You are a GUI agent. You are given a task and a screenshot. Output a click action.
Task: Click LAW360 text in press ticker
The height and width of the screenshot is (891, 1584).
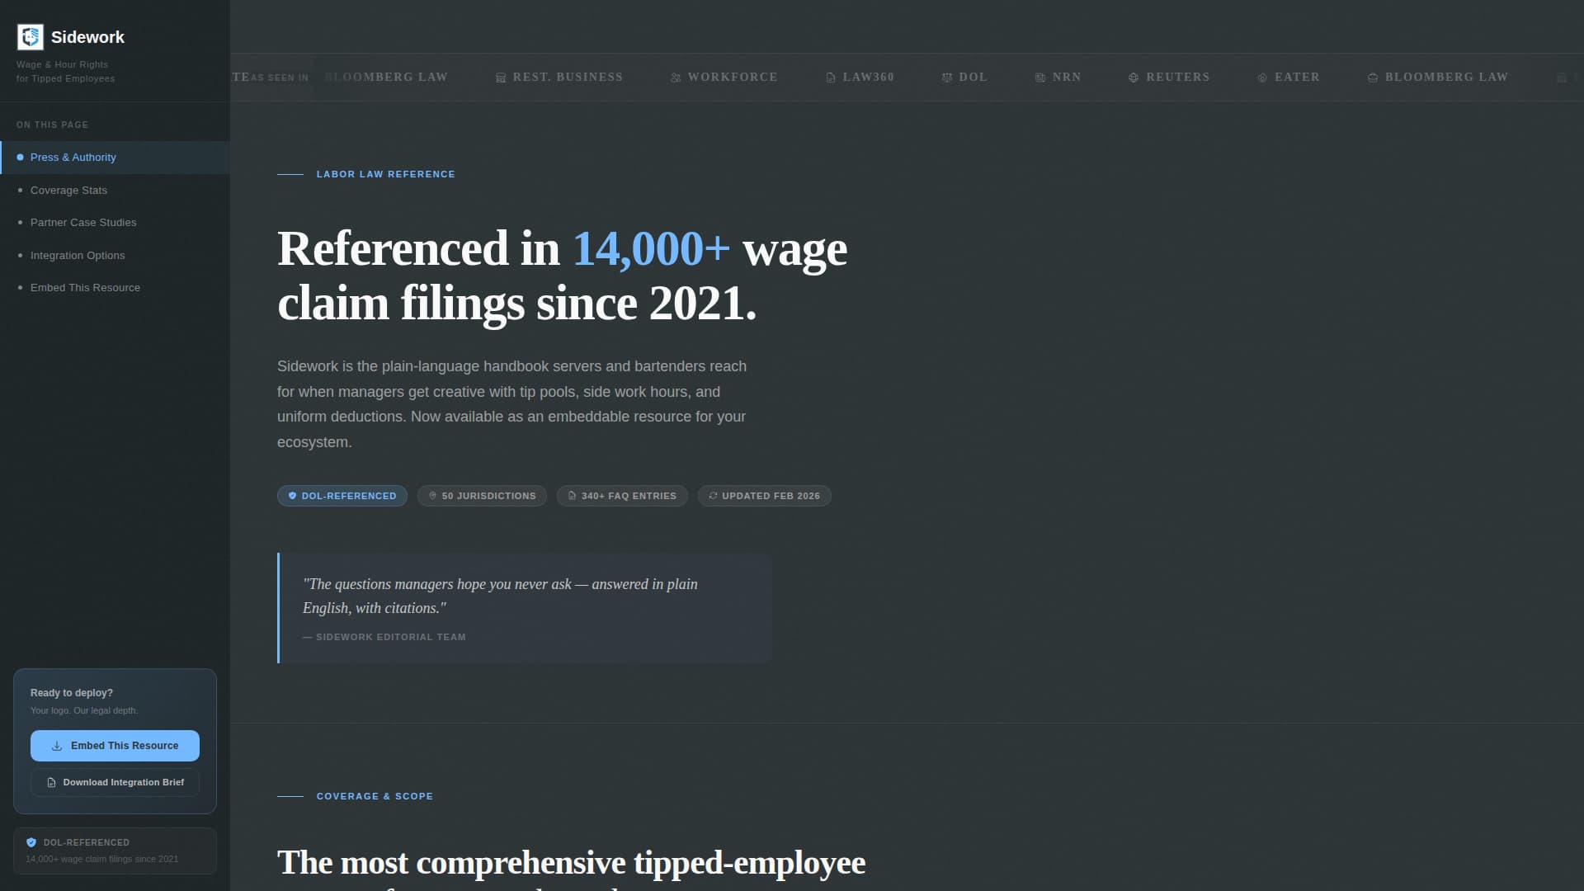pyautogui.click(x=868, y=77)
